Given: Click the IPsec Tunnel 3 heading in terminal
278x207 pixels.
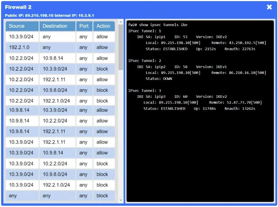Looking at the screenshot, I should coord(144,91).
